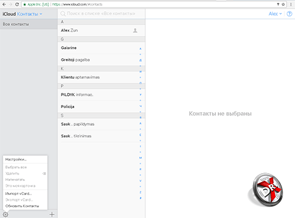Jump to letter Z in alphabet index
The width and height of the screenshot is (295, 218).
pyautogui.click(x=140, y=192)
